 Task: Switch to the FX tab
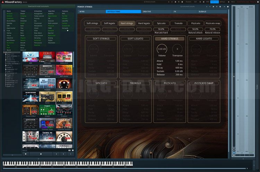(x=184, y=11)
